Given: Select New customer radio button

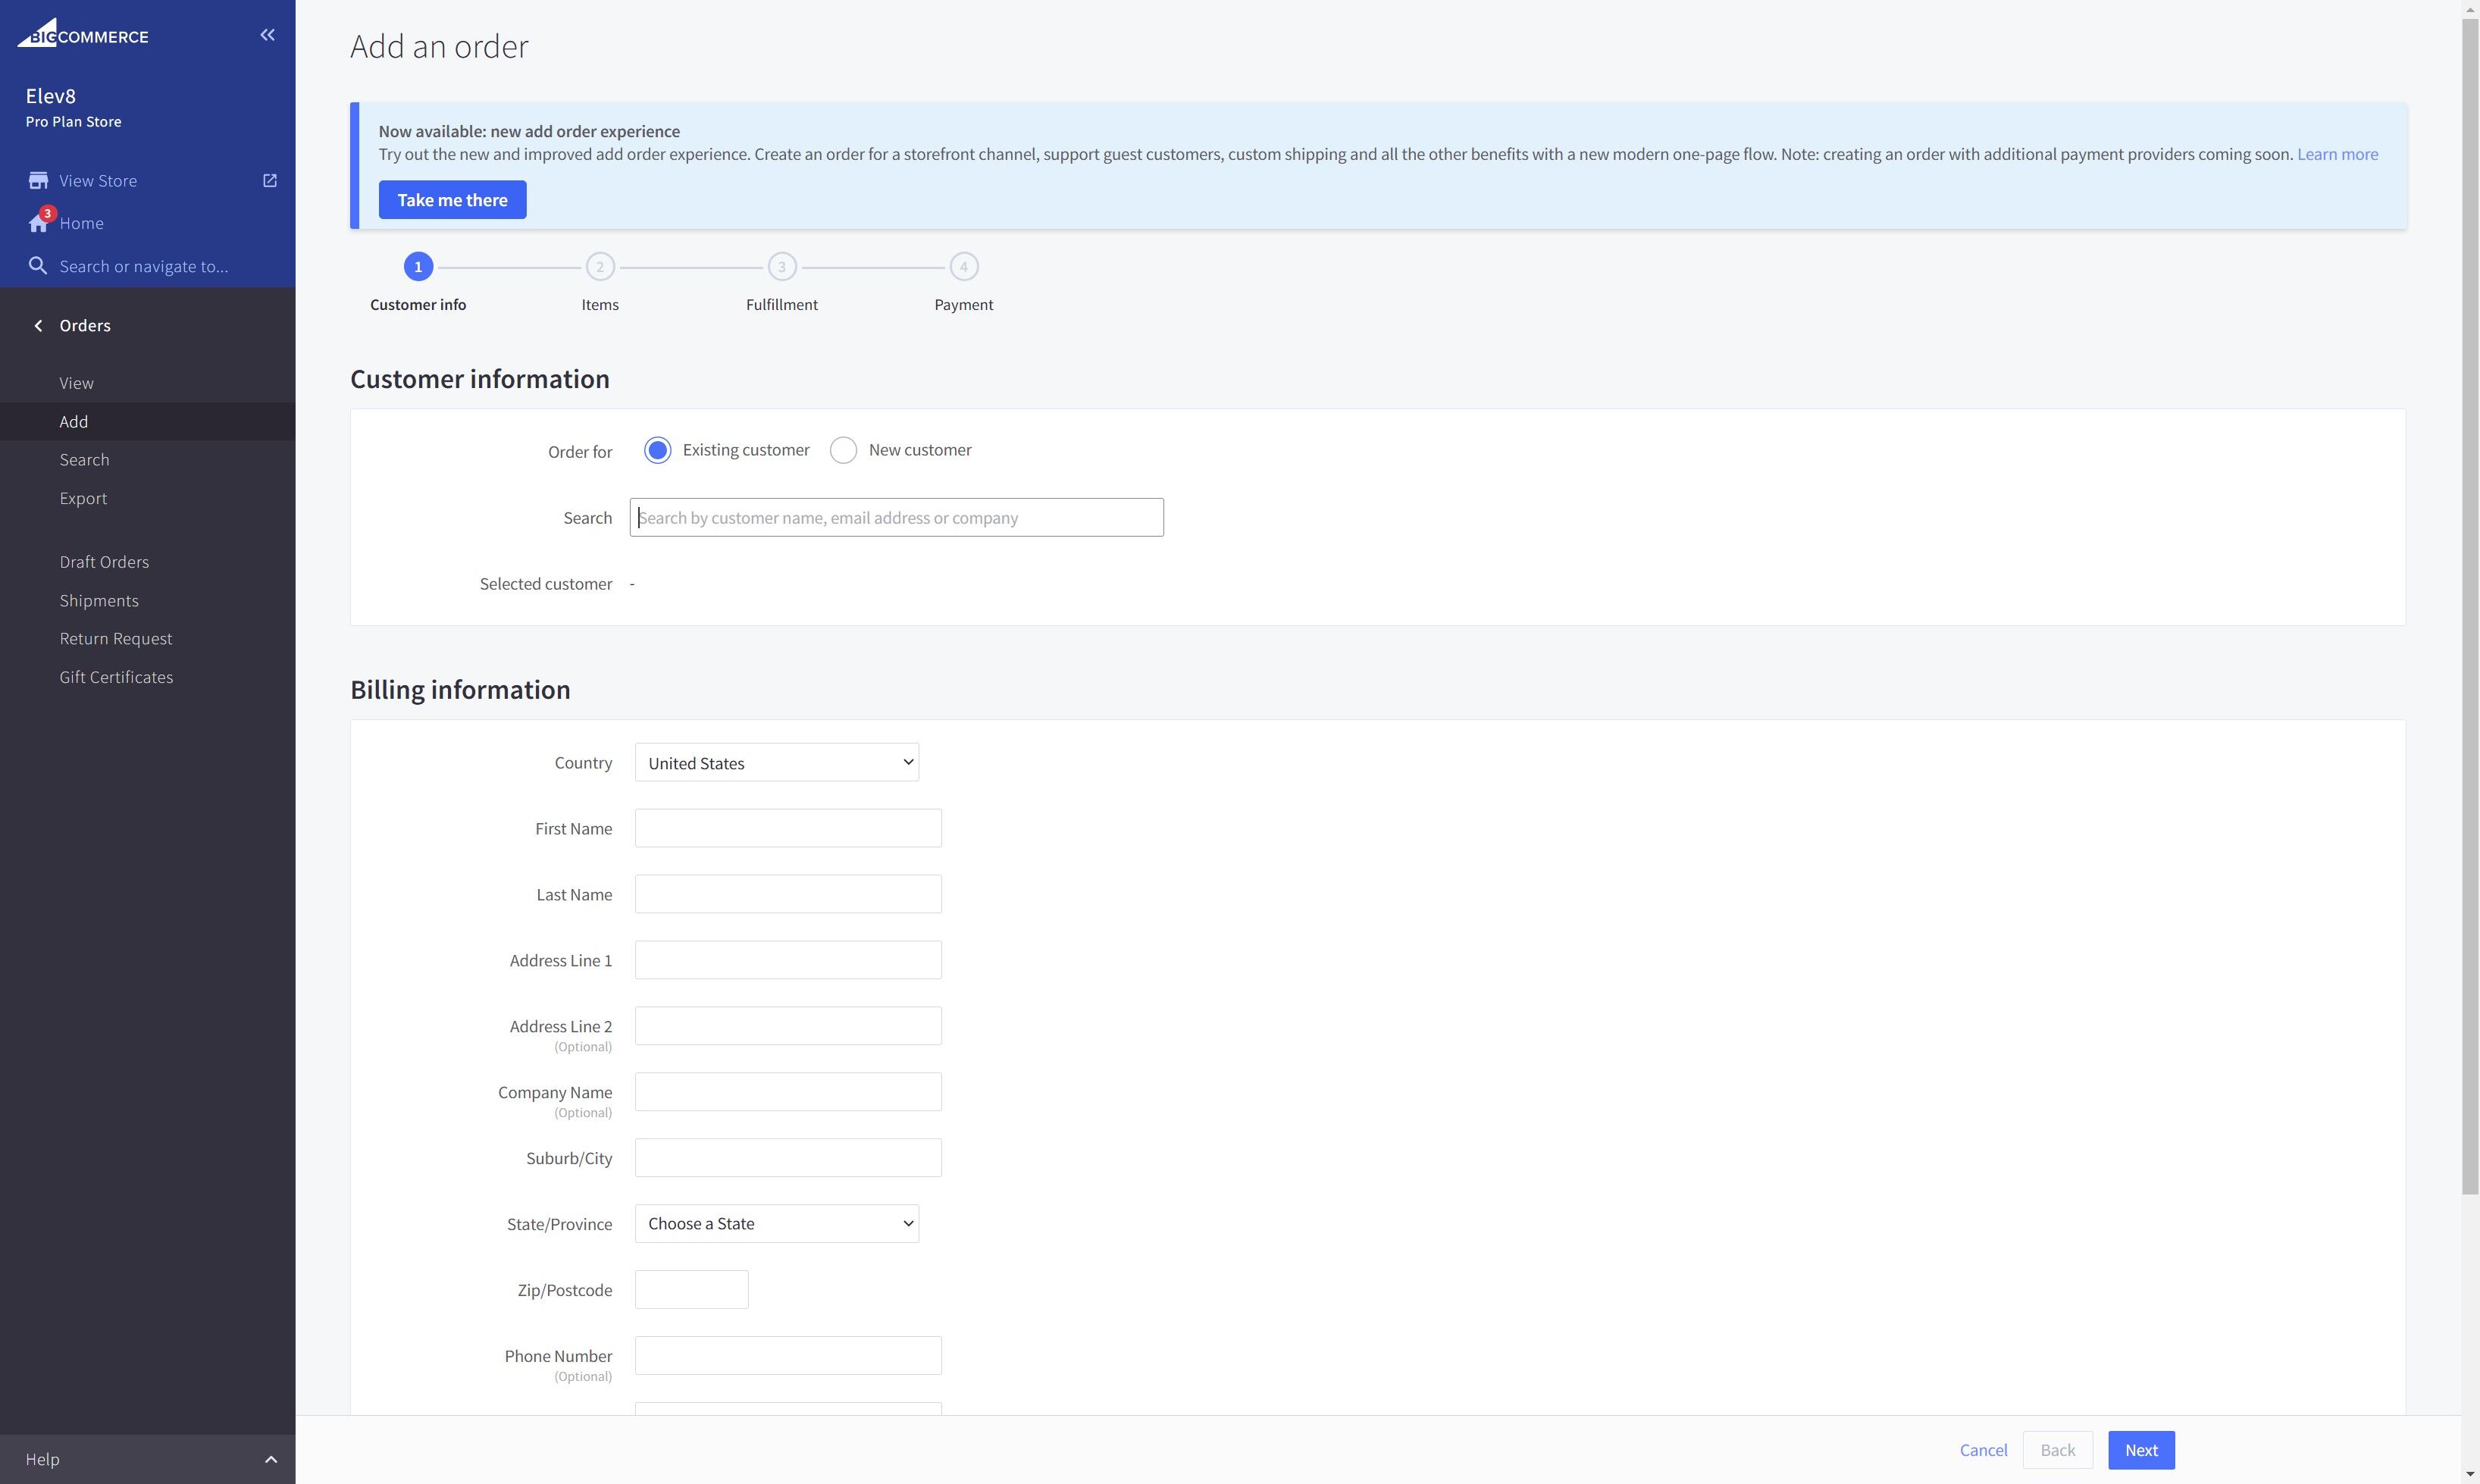Looking at the screenshot, I should tap(843, 450).
